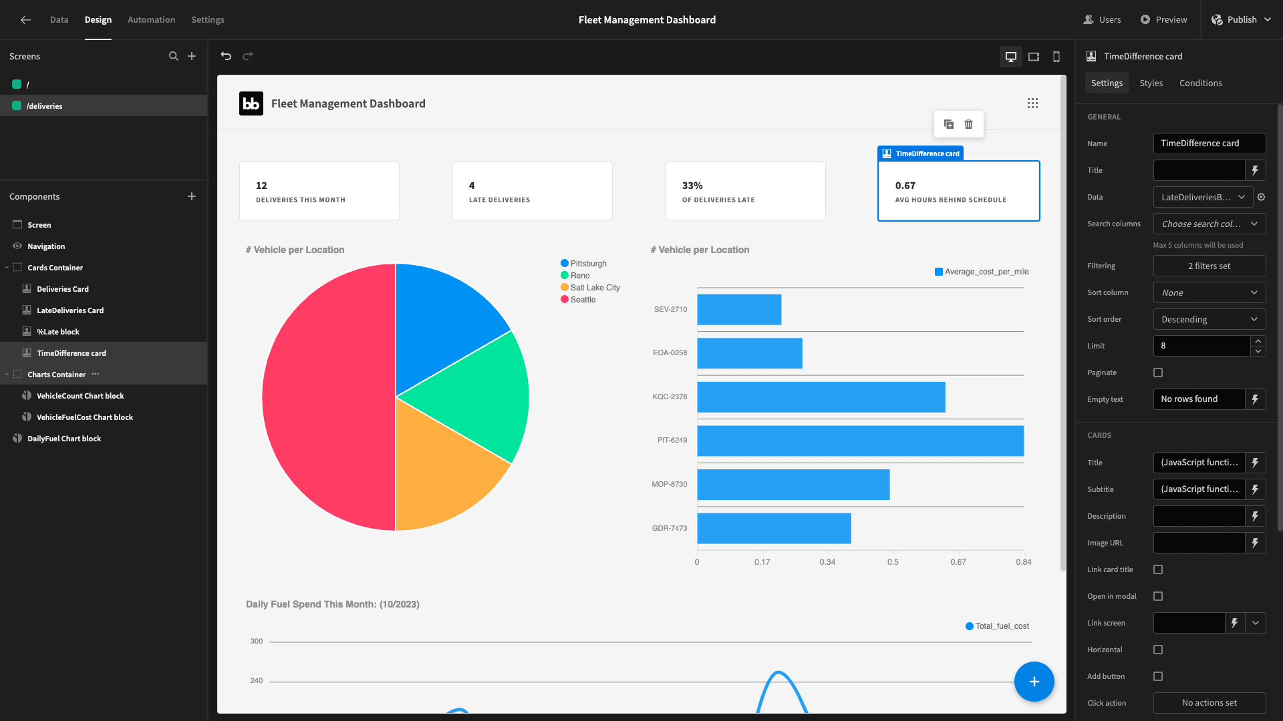Screen dimensions: 1283x721
Task: Check the Link card title box
Action: (x=1158, y=569)
